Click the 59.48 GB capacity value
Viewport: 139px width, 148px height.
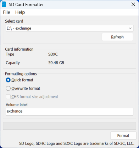pos(56,63)
